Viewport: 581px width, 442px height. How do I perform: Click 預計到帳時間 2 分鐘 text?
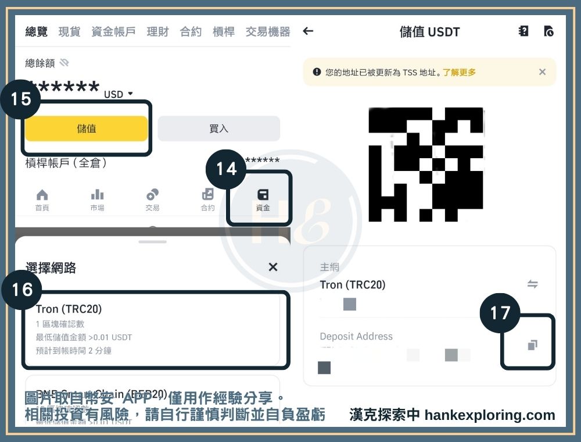pos(73,351)
